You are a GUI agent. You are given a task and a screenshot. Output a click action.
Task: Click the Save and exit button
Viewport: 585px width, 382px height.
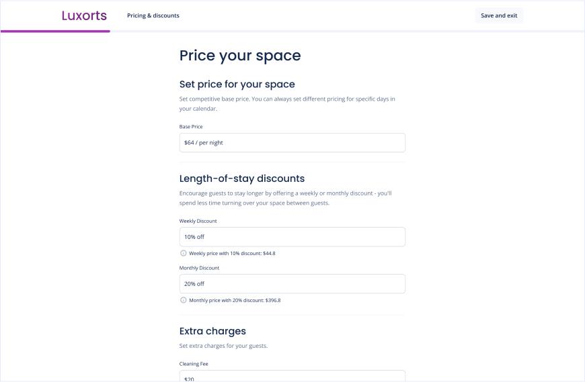point(499,15)
